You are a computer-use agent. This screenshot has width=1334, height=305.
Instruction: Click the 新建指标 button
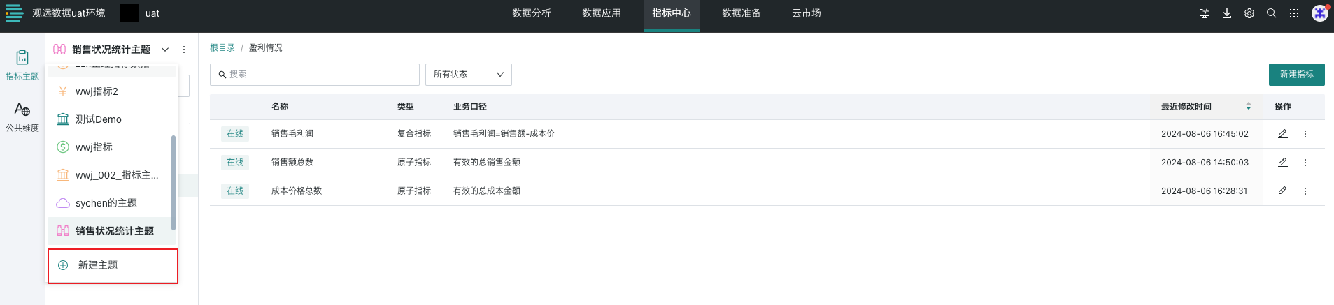pos(1296,75)
